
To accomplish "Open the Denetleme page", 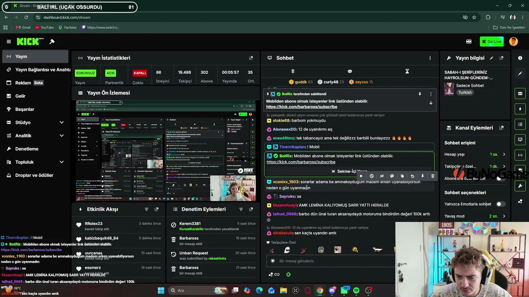I will tap(35, 149).
